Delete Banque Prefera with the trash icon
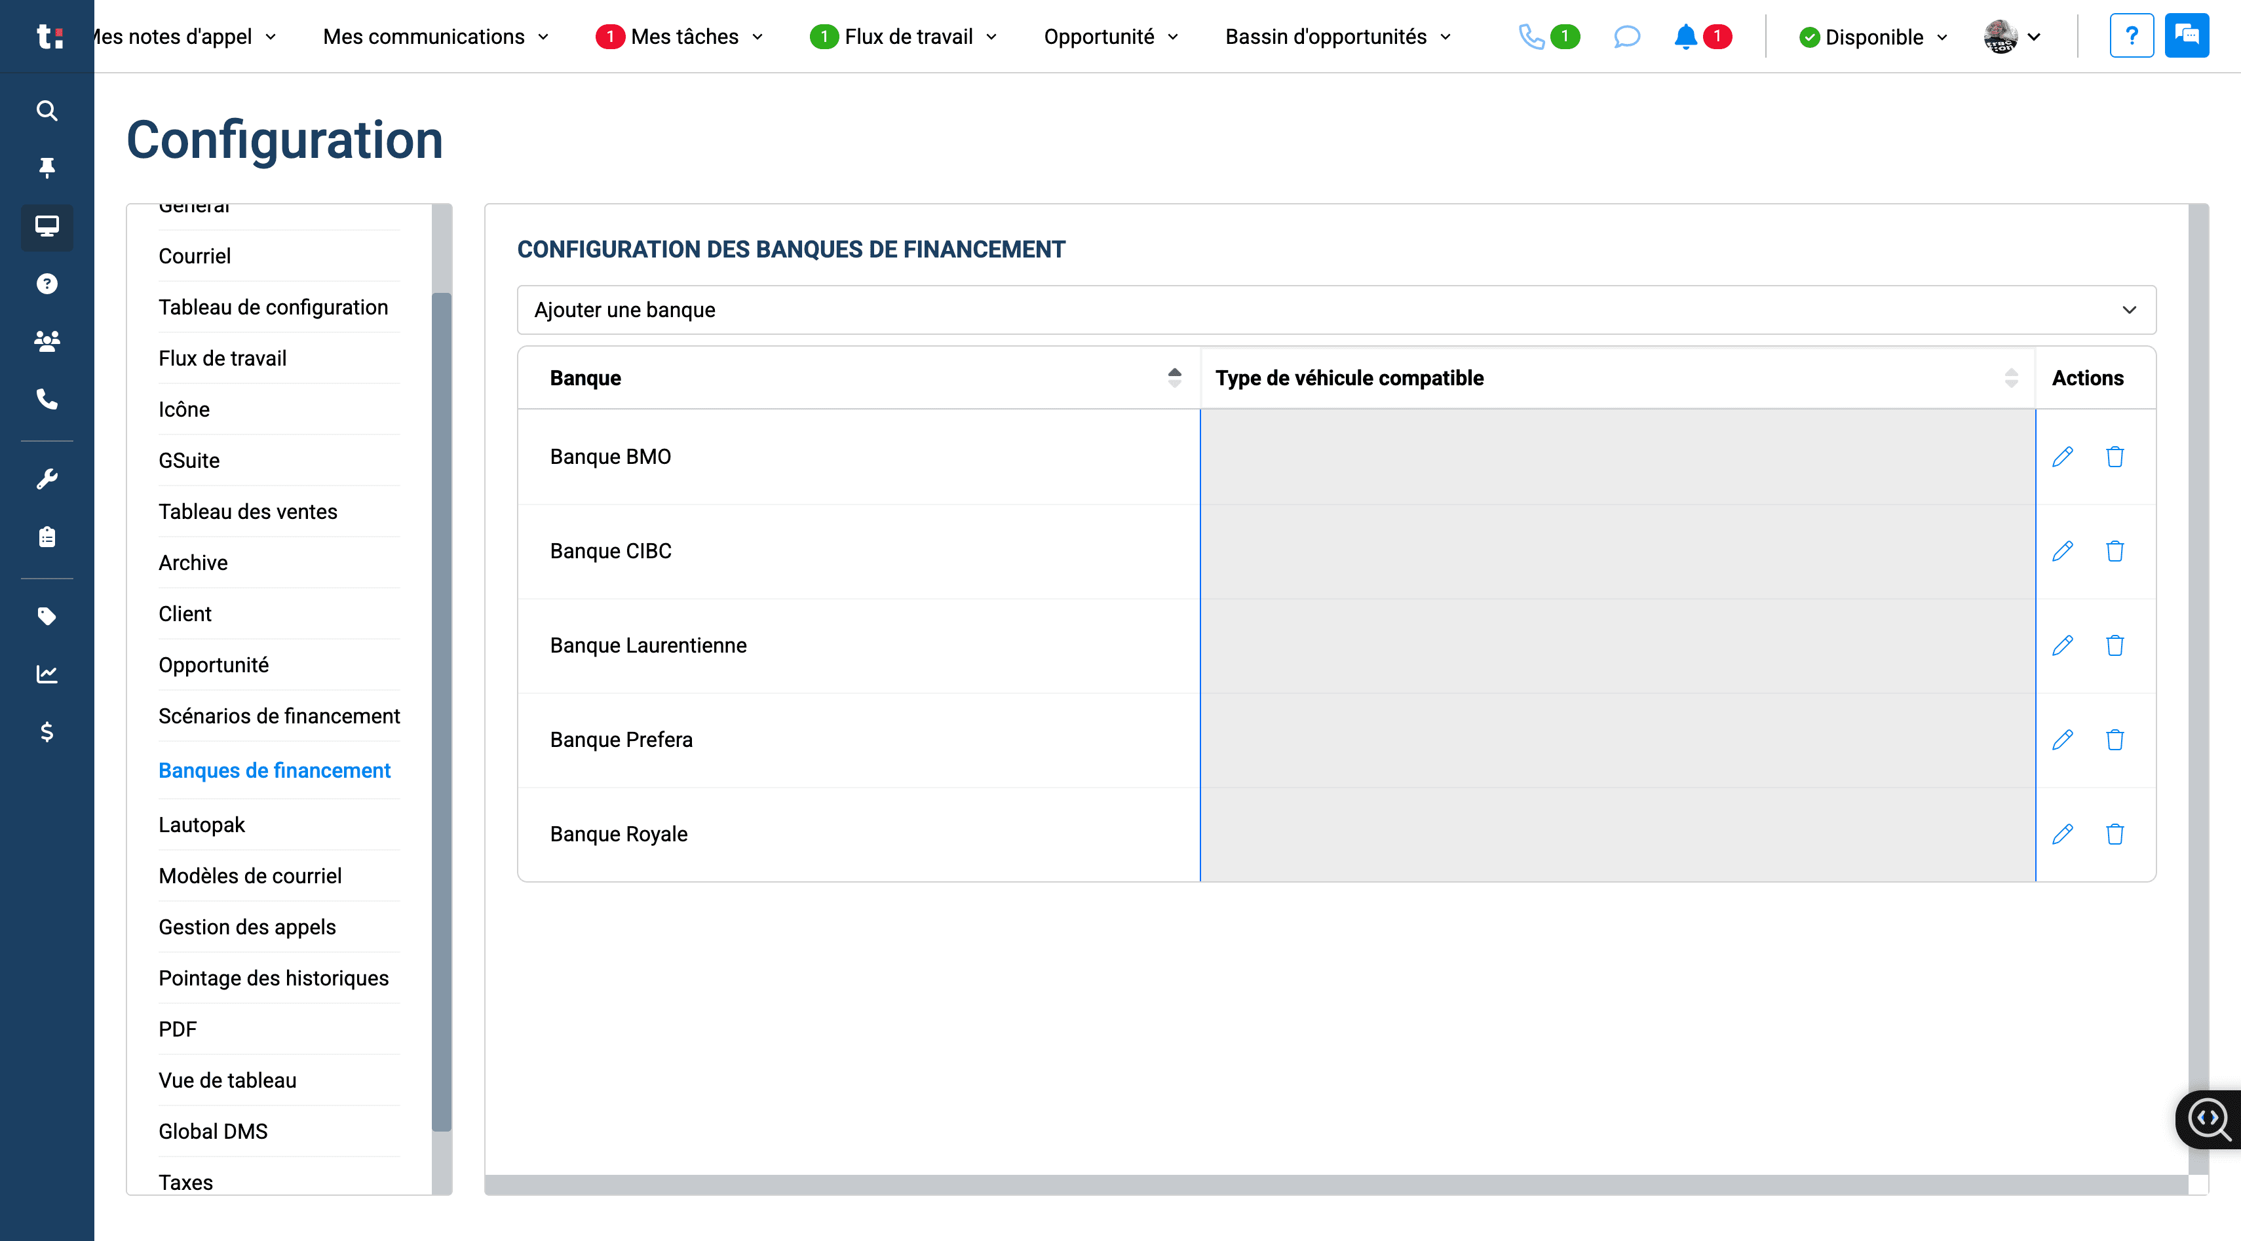The height and width of the screenshot is (1241, 2241). [2115, 740]
